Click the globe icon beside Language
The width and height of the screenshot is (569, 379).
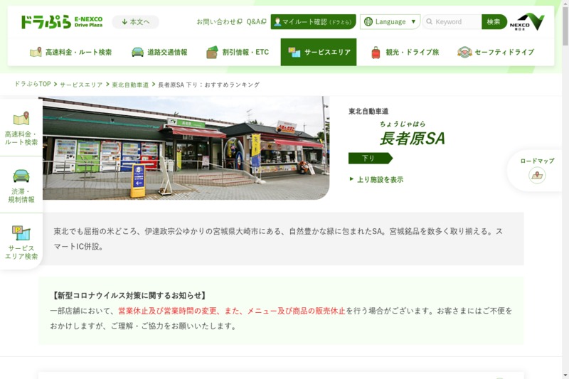[368, 22]
